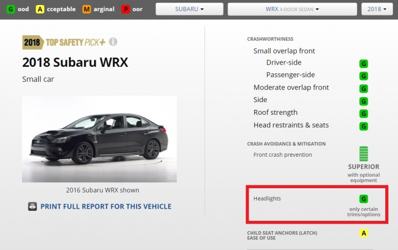The height and width of the screenshot is (250, 398).
Task: Click the '2018 Subaru WRX' heading
Action: click(75, 62)
